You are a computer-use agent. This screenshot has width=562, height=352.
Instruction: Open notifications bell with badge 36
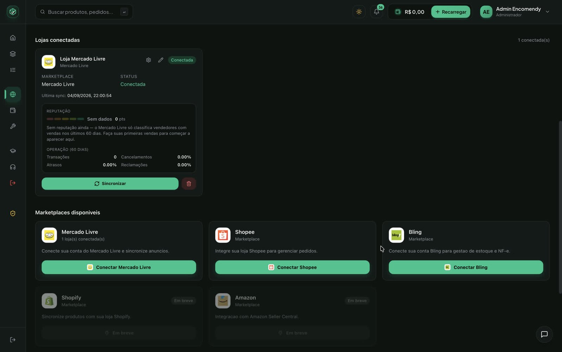(377, 12)
